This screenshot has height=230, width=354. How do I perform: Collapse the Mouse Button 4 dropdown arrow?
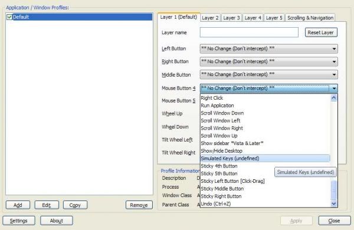point(334,88)
